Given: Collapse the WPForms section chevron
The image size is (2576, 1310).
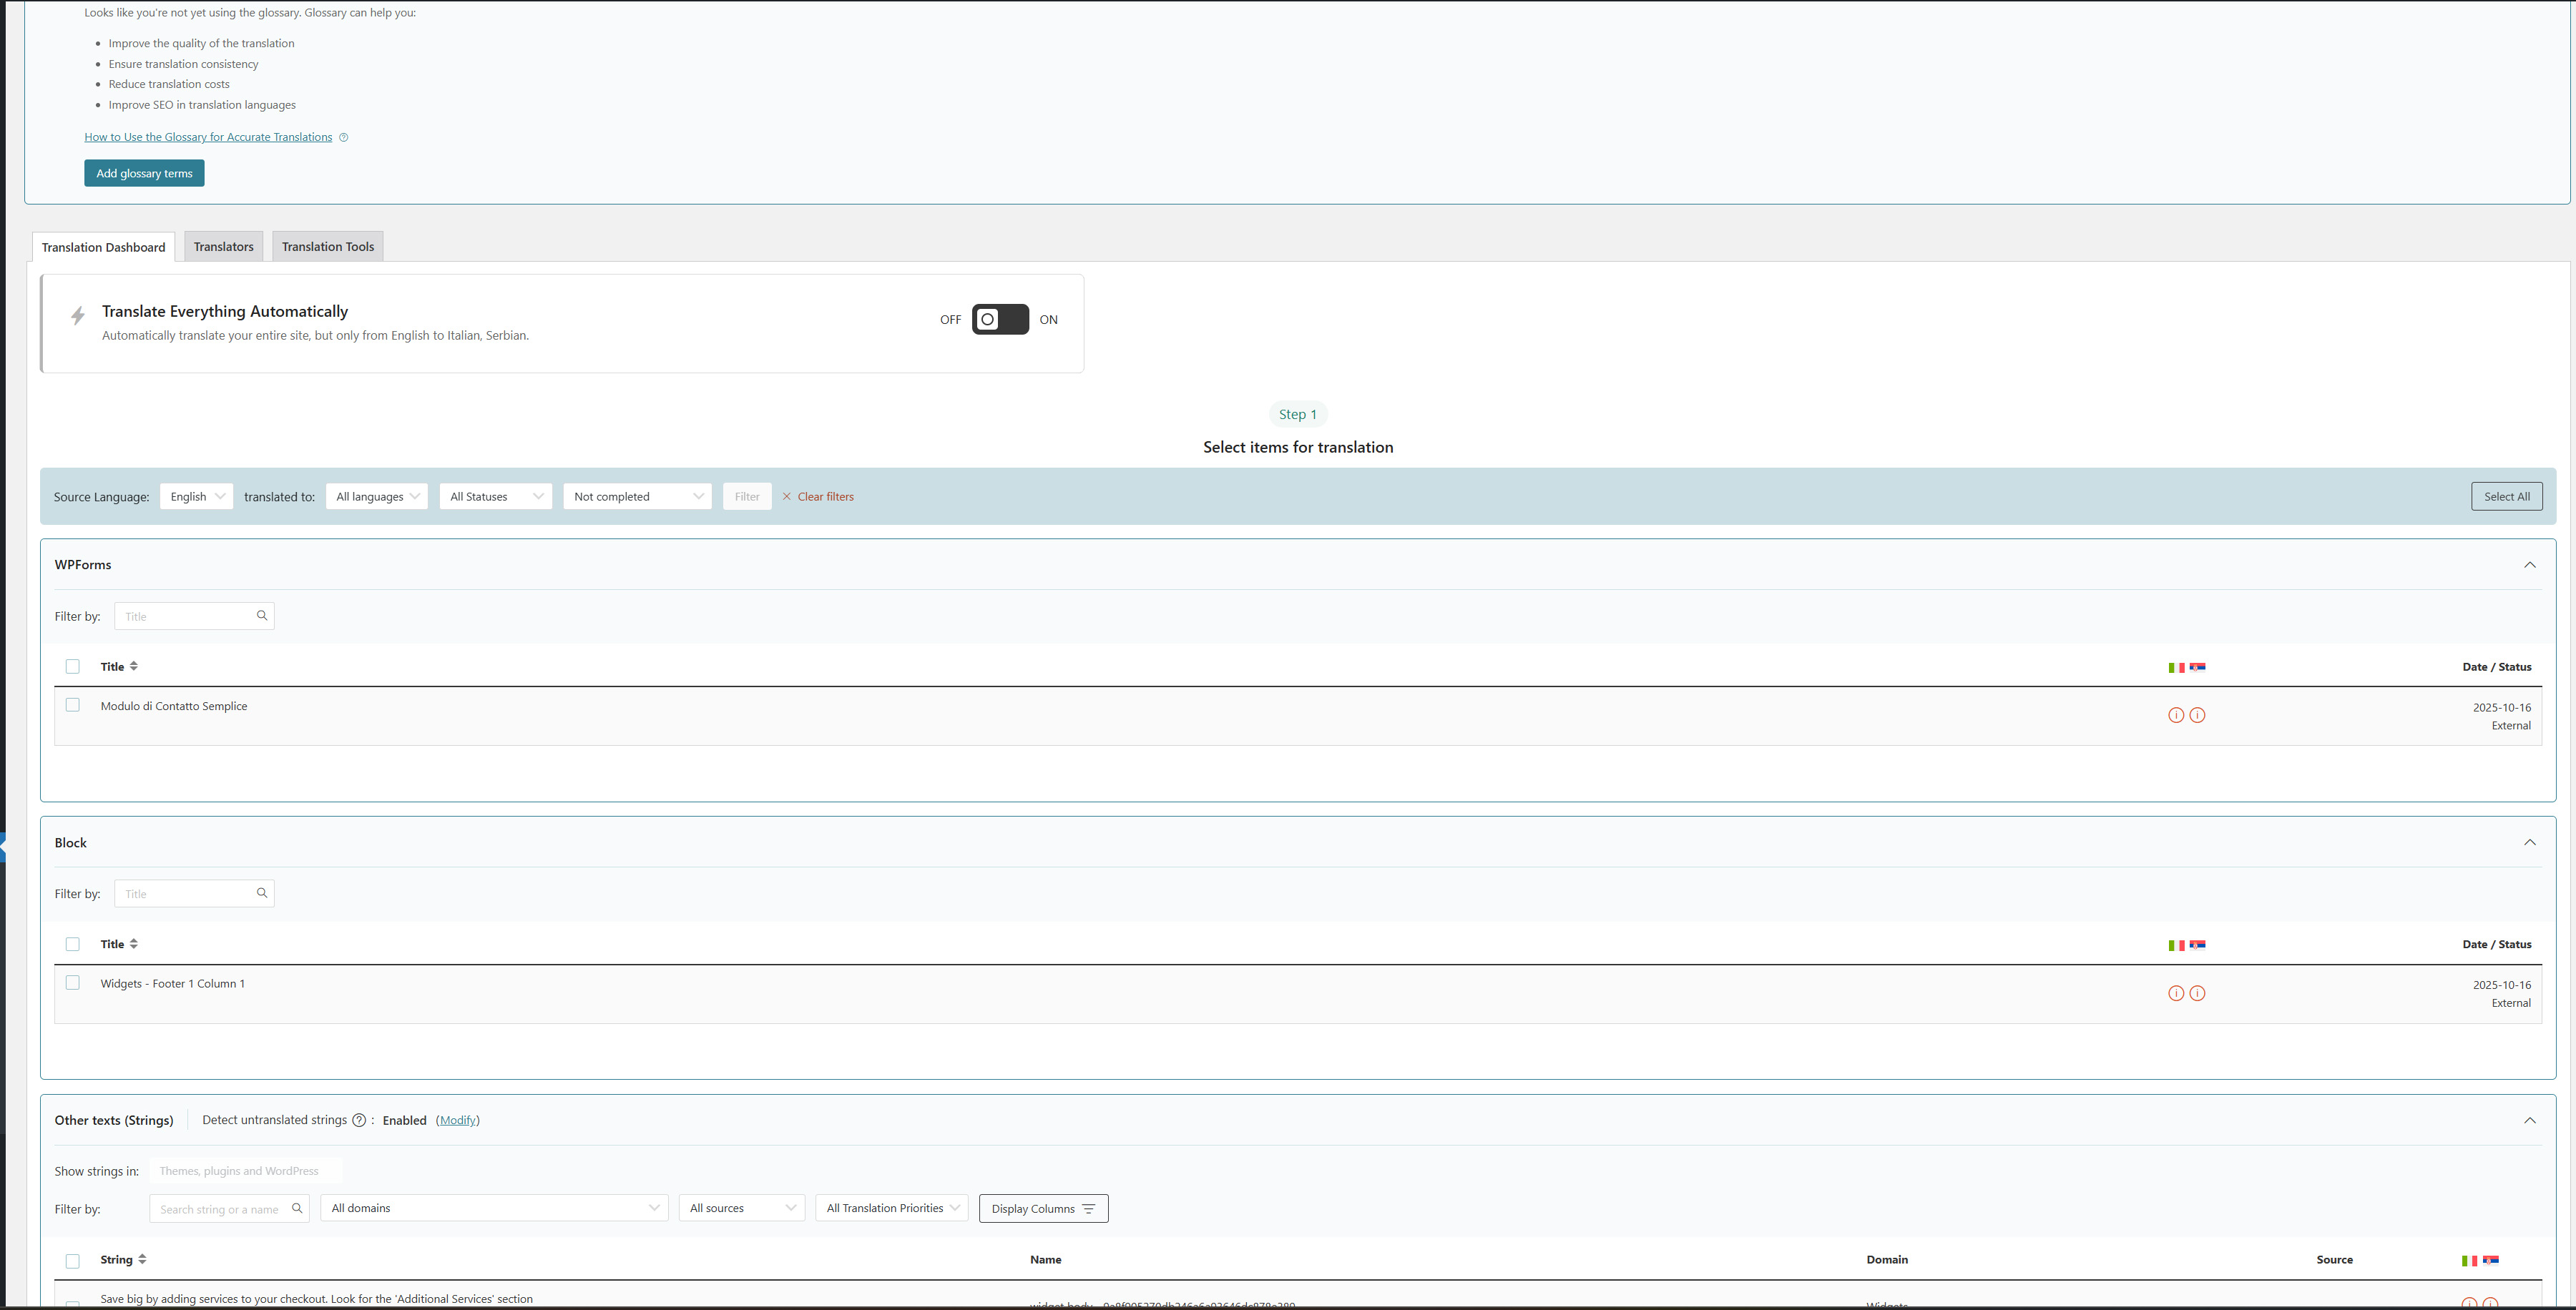Looking at the screenshot, I should point(2529,565).
